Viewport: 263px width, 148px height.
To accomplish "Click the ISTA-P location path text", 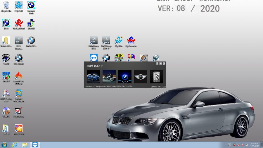I will (113, 86).
